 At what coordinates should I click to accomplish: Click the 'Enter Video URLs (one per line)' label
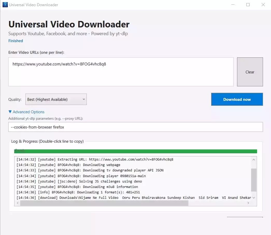click(36, 52)
